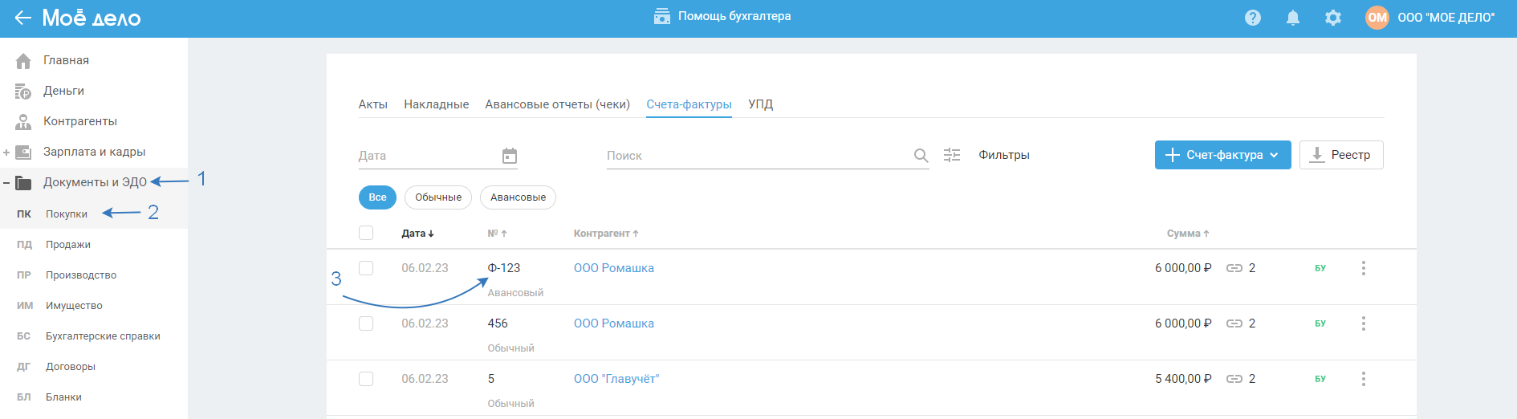Click the search magnifier icon
1517x419 pixels.
[x=921, y=156]
